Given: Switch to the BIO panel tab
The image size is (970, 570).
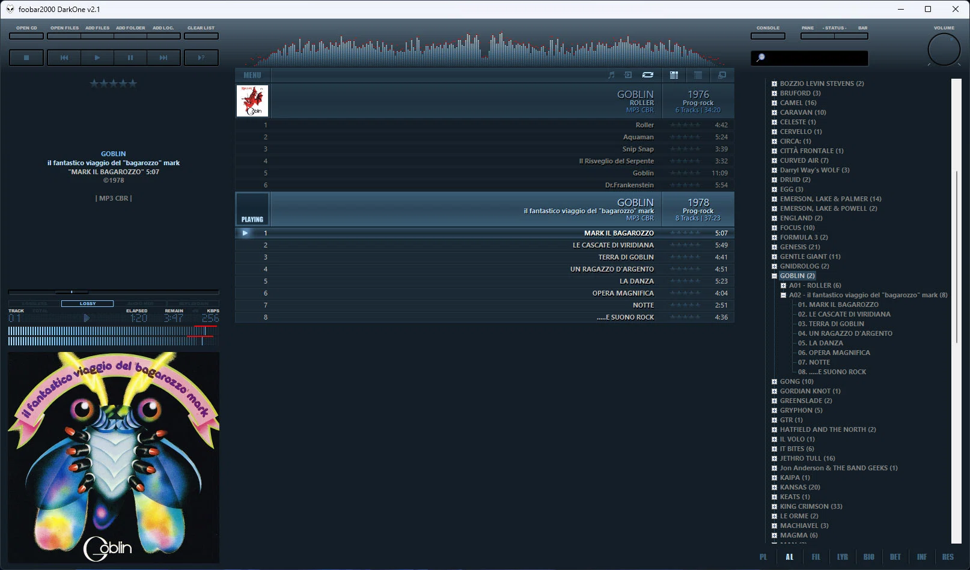Looking at the screenshot, I should (x=869, y=557).
